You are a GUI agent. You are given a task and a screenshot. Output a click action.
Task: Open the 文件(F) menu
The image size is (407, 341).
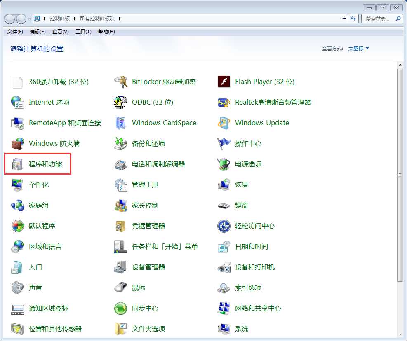pyautogui.click(x=15, y=32)
